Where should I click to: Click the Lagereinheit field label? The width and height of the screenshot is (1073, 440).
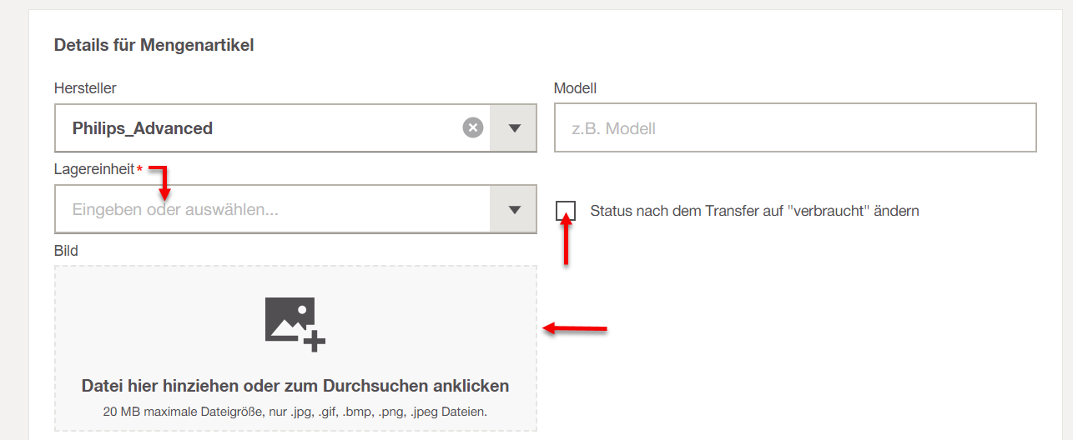(93, 169)
